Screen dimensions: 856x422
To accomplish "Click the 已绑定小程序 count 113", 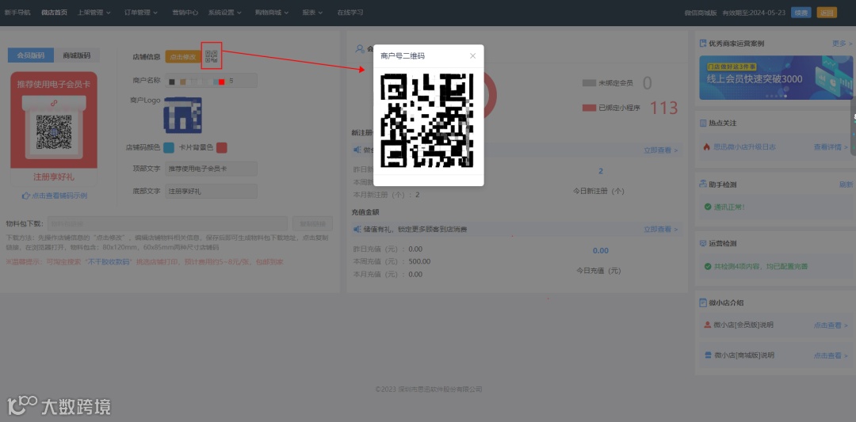I will 663,108.
